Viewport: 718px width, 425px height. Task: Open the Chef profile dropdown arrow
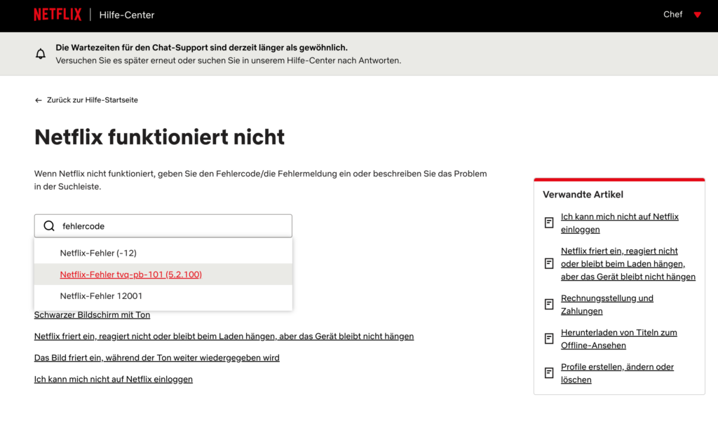pos(697,15)
